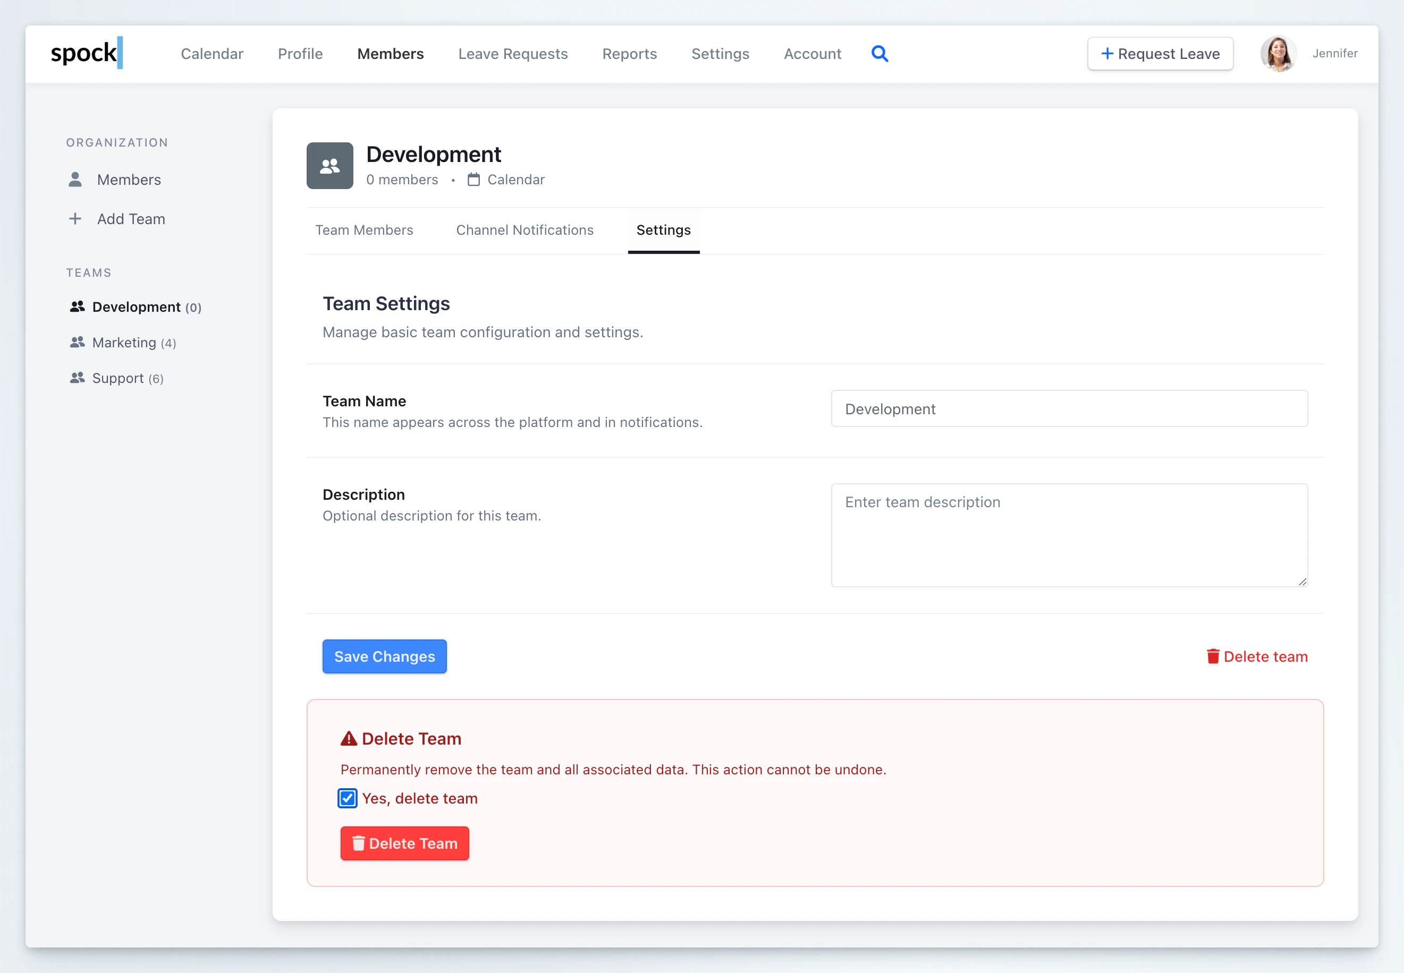Viewport: 1404px width, 973px height.
Task: Click the Members icon in the sidebar
Action: 75,178
